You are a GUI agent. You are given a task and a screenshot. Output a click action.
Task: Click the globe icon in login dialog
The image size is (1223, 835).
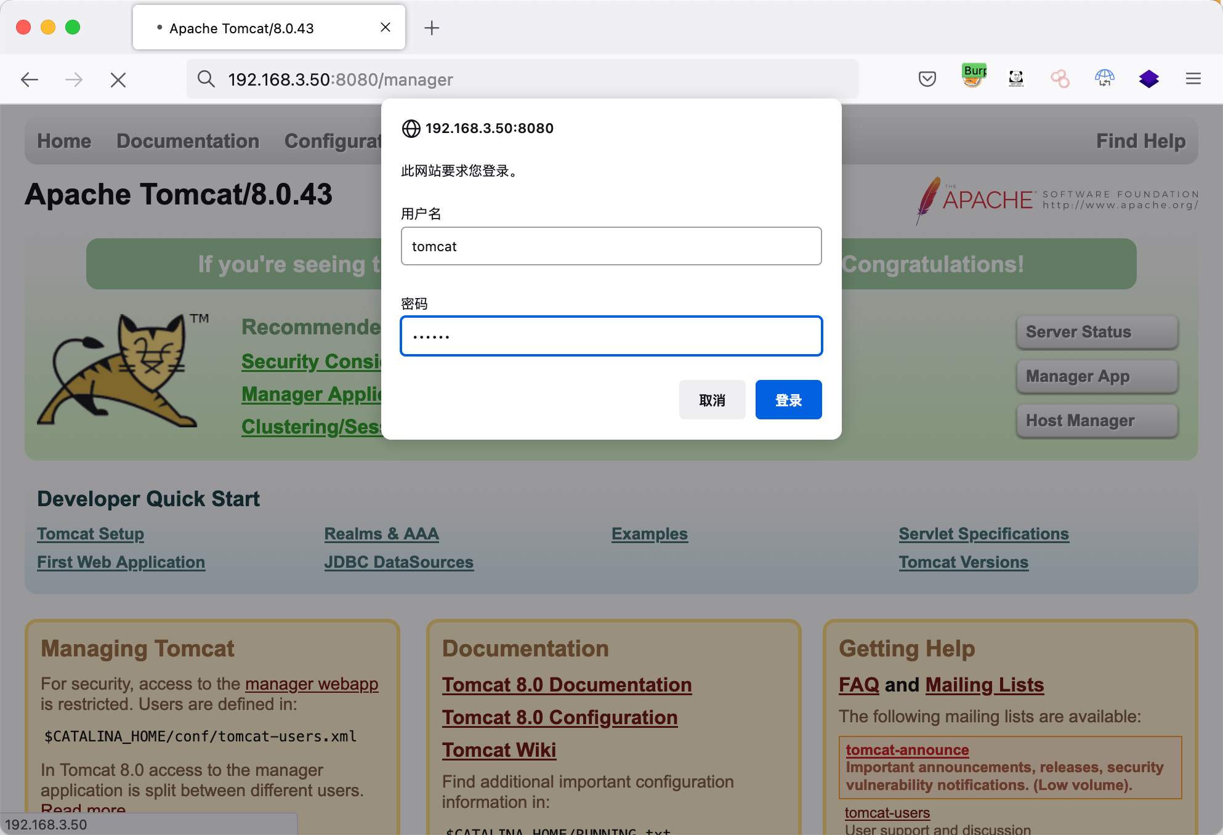pyautogui.click(x=411, y=129)
